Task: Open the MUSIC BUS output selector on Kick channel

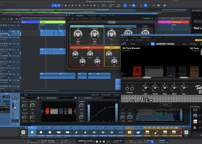Action: point(5,104)
